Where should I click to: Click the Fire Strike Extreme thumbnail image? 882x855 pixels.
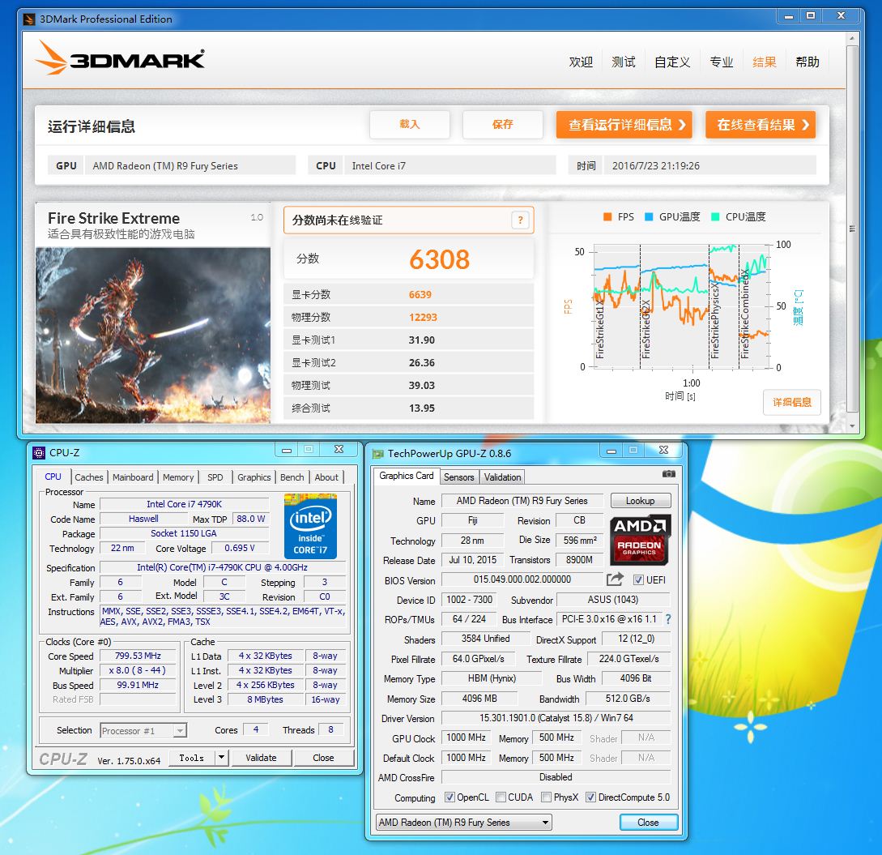click(x=153, y=336)
